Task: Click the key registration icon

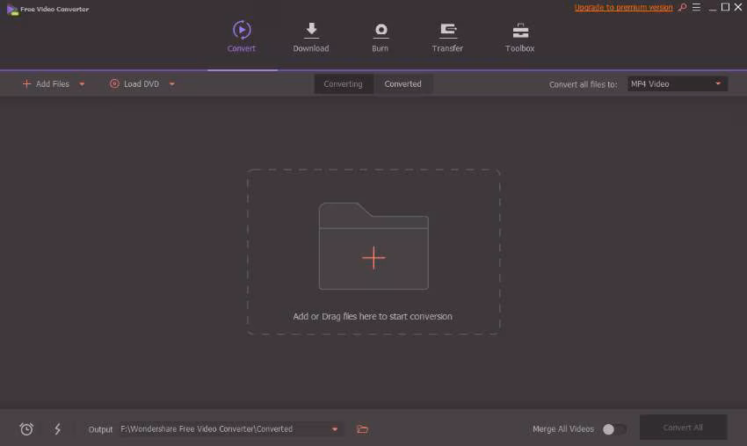Action: 683,7
